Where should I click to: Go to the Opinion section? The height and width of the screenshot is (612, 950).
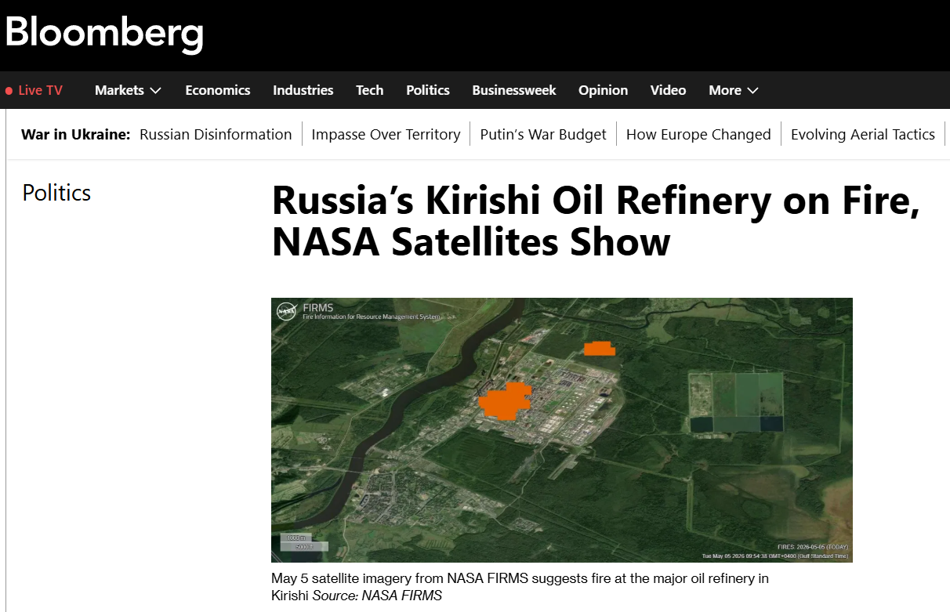(x=604, y=90)
